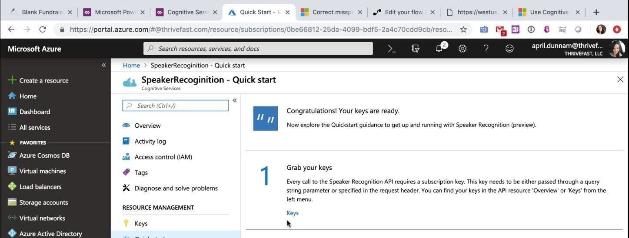Switch to Cognitive Serv browser tab
Image resolution: width=629 pixels, height=238 pixels.
click(186, 12)
